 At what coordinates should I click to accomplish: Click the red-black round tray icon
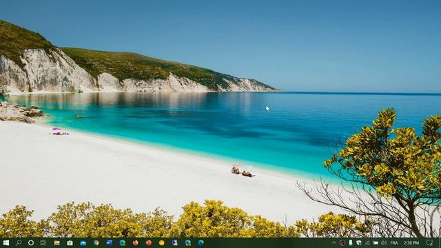[x=342, y=243]
